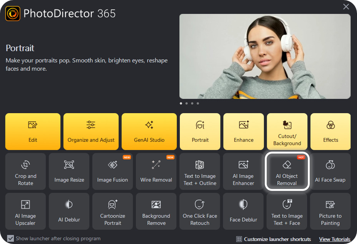The height and width of the screenshot is (244, 357).
Task: Launch the Cartoonize Portrait shortcut
Action: click(113, 211)
